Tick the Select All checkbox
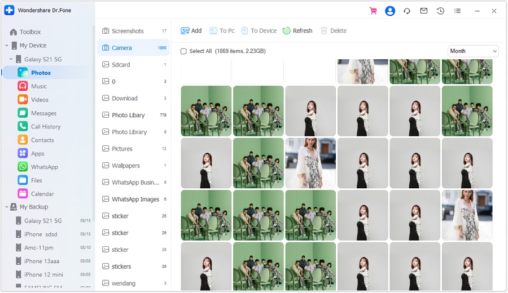 pyautogui.click(x=183, y=51)
